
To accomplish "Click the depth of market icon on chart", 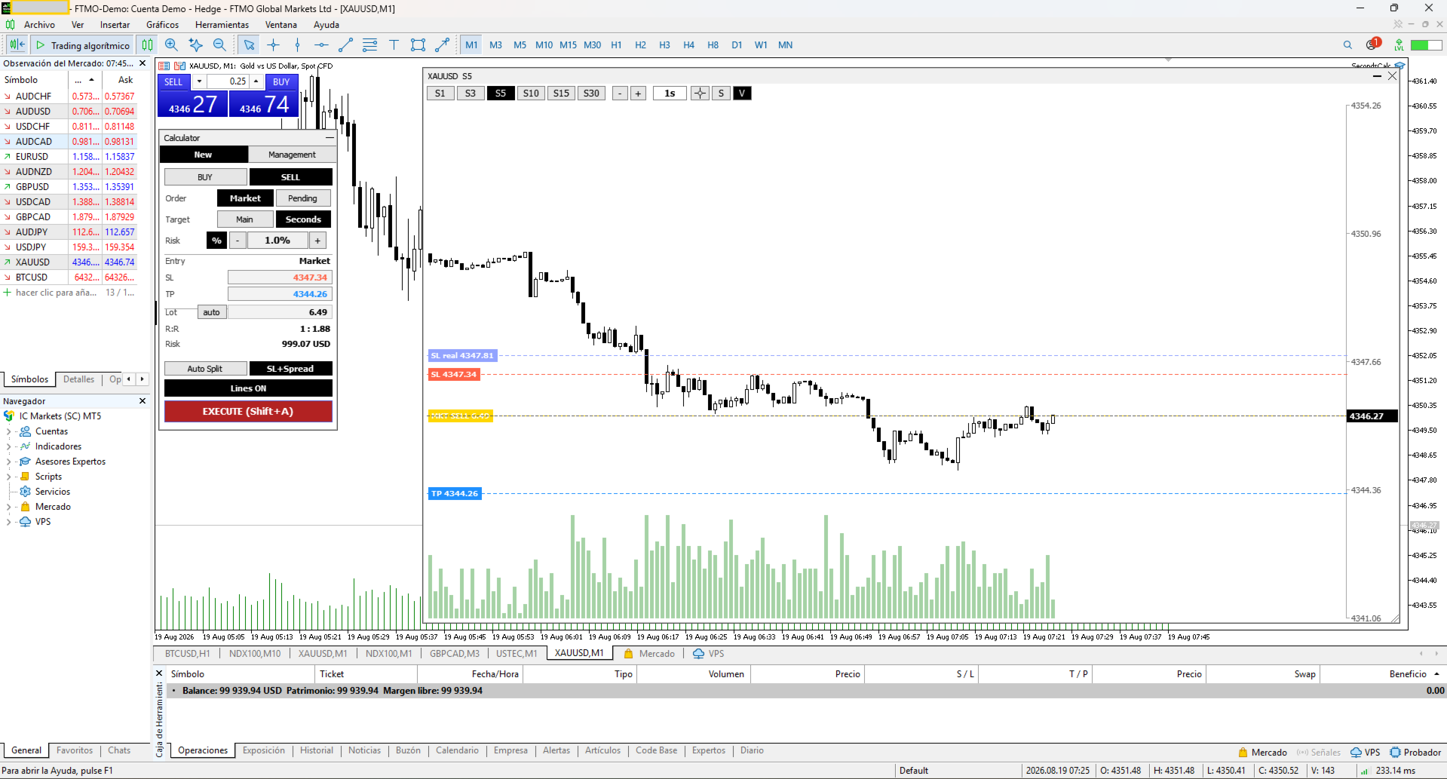I will click(164, 66).
